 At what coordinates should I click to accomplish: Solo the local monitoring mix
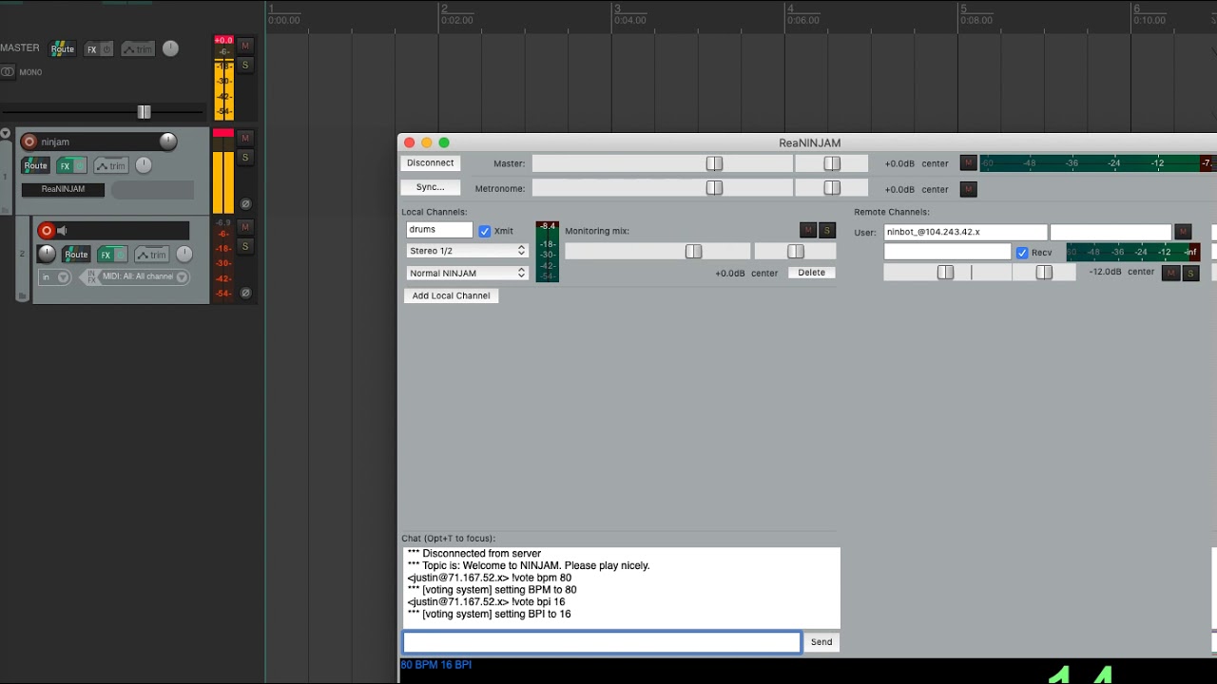pyautogui.click(x=826, y=230)
